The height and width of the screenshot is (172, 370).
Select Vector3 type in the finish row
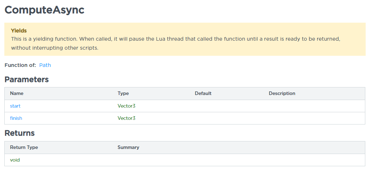coord(126,118)
